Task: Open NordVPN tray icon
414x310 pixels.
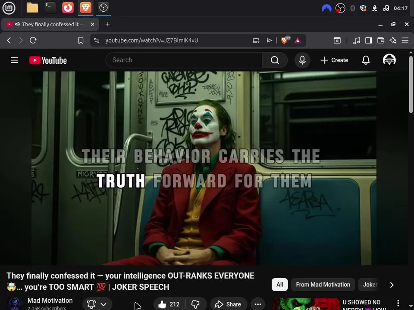Action: 326,8
